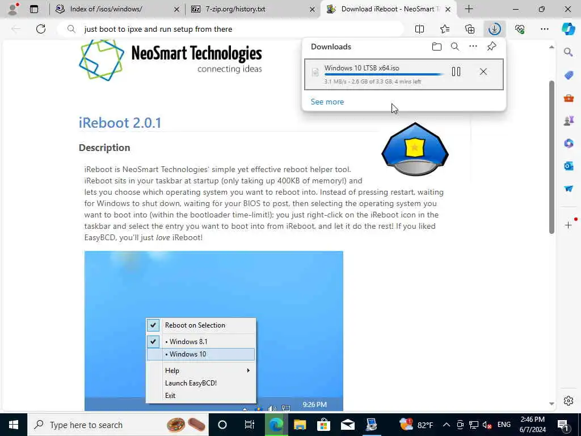The width and height of the screenshot is (581, 436).
Task: Open File Explorer from taskbar
Action: click(300, 425)
